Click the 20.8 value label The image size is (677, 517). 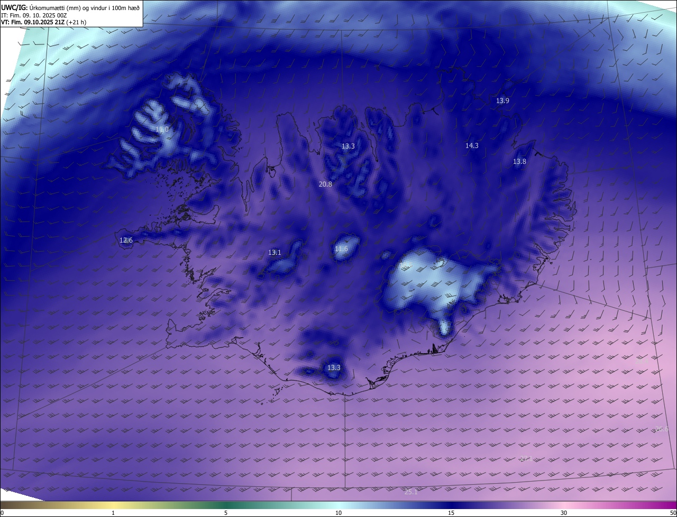325,184
